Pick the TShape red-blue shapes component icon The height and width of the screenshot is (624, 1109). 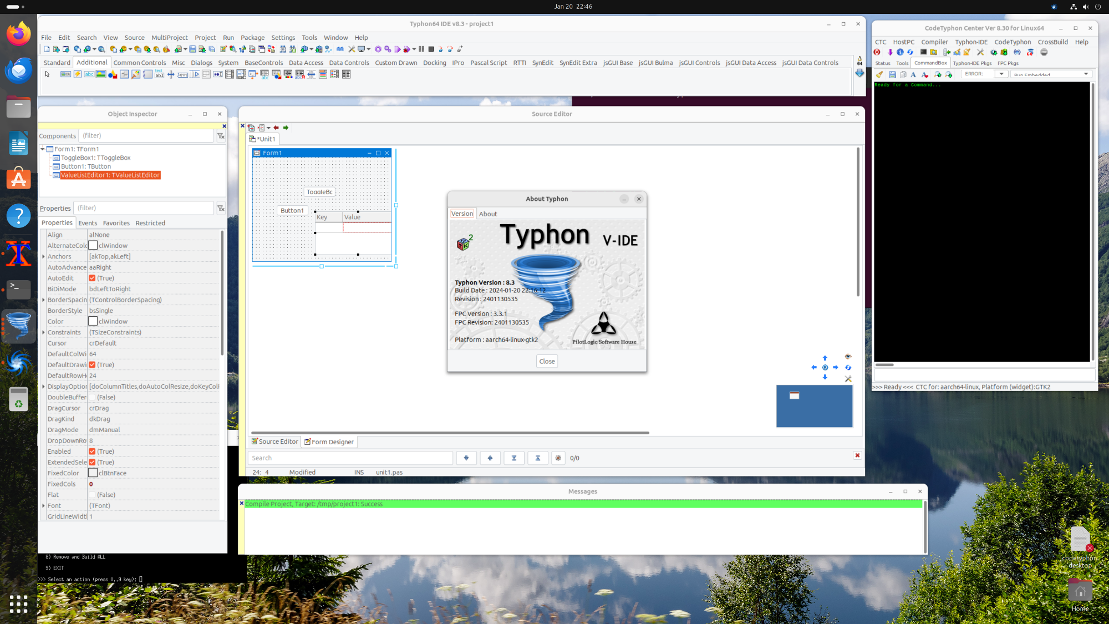113,74
